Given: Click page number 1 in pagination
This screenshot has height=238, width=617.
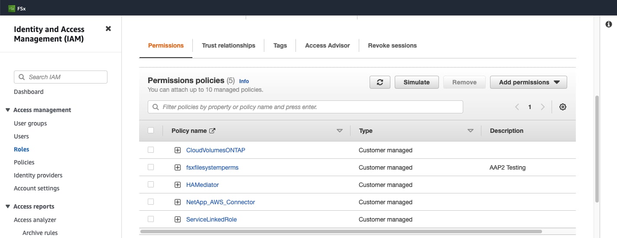Looking at the screenshot, I should tap(529, 107).
